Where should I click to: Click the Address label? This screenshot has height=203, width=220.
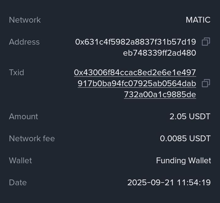pos(24,42)
